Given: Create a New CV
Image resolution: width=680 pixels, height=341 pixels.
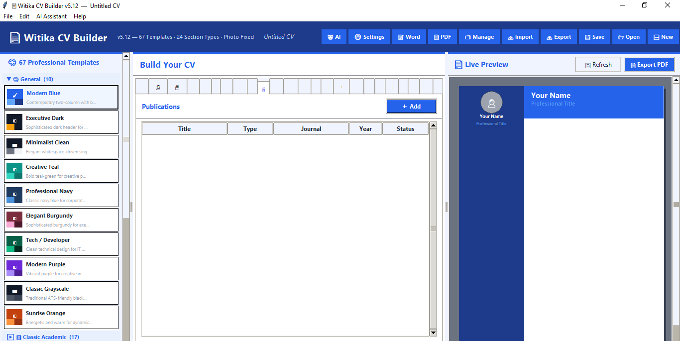Looking at the screenshot, I should tap(663, 37).
